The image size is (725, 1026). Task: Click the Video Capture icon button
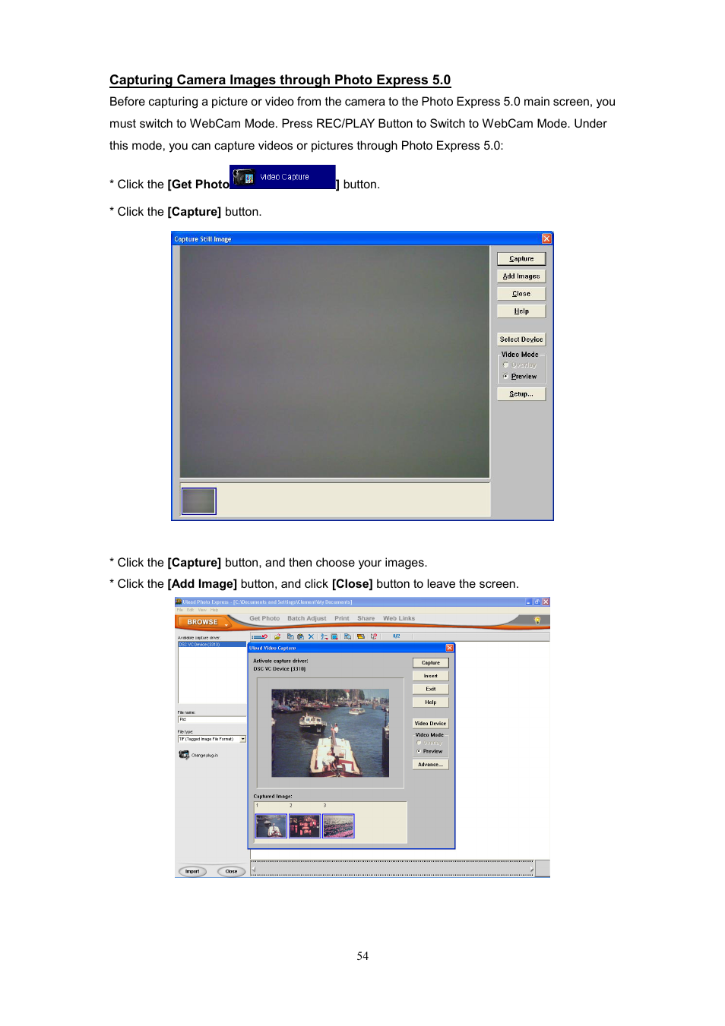click(x=283, y=177)
